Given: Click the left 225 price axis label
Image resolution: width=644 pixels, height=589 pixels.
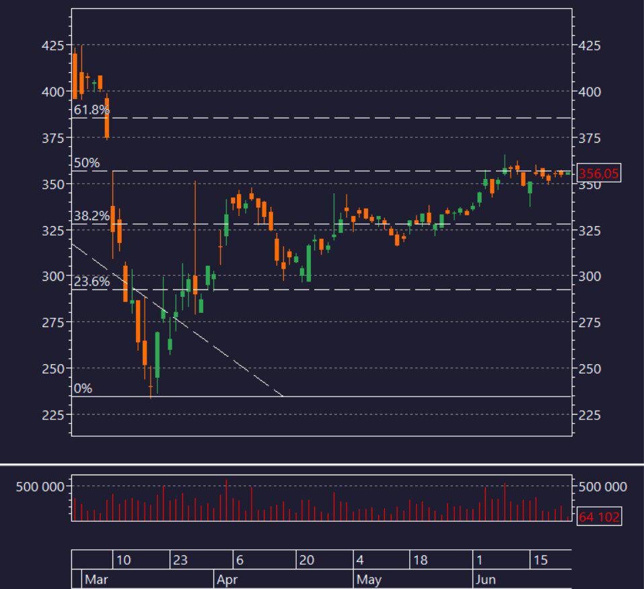Looking at the screenshot, I should 53,415.
